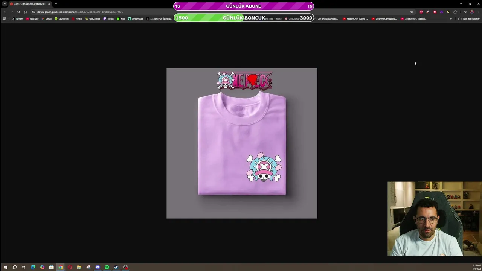Image resolution: width=482 pixels, height=271 pixels.
Task: Open the Windows Start menu
Action: 5,267
